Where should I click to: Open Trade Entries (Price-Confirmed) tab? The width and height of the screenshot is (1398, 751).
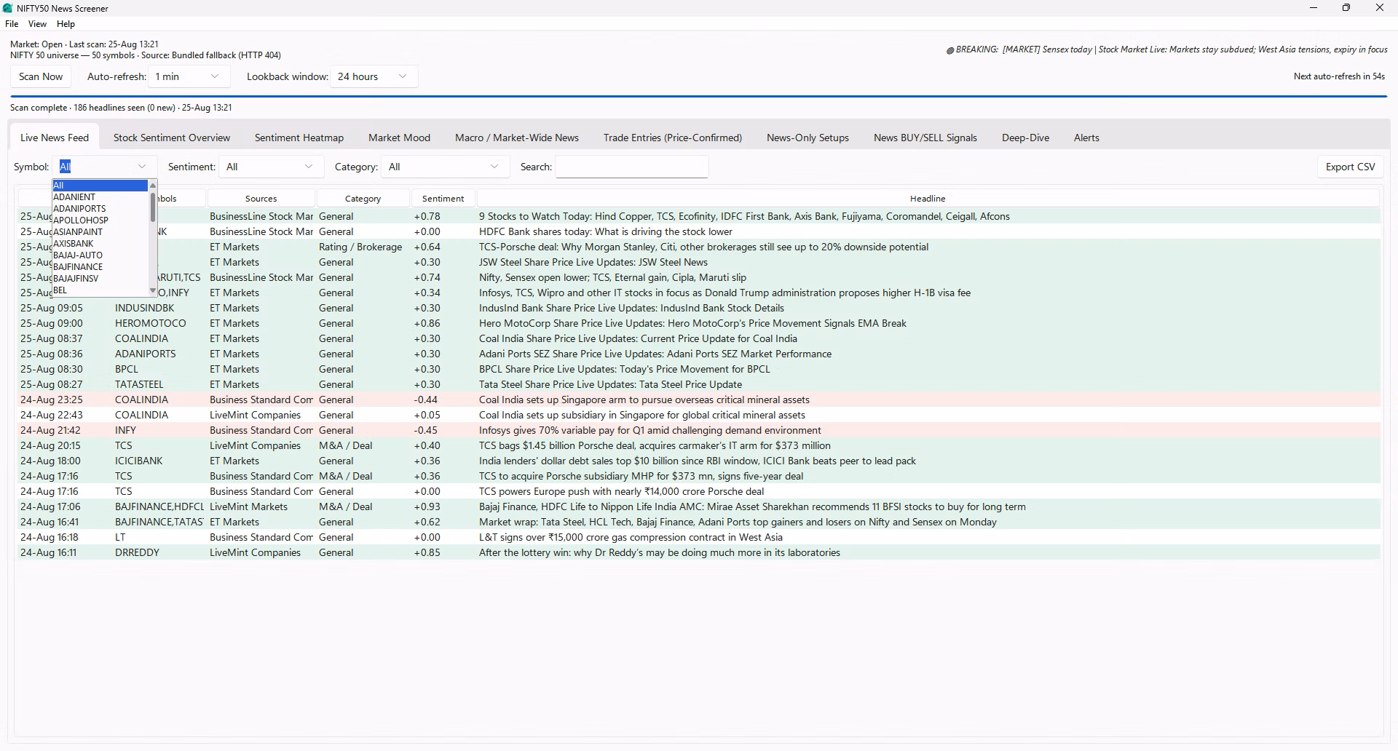click(x=673, y=138)
